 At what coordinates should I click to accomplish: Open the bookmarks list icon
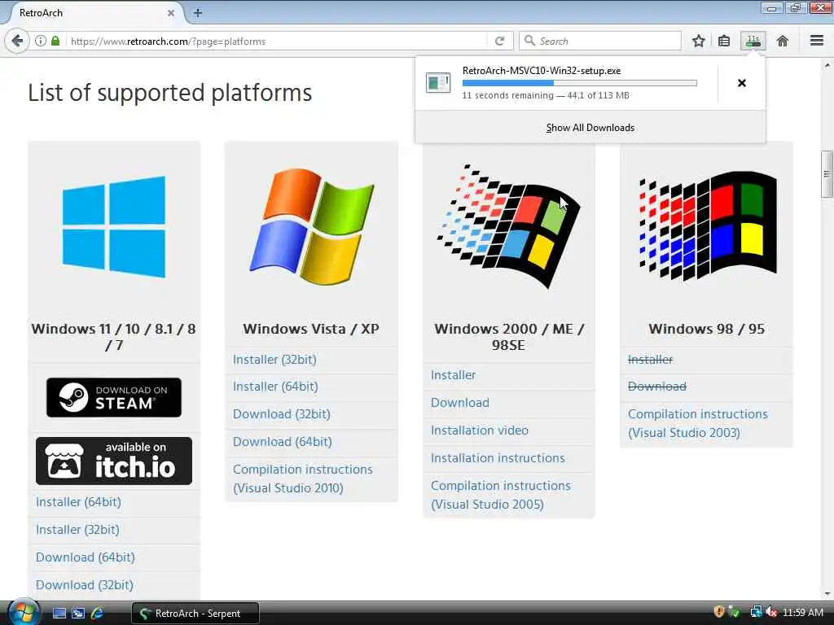pyautogui.click(x=724, y=41)
